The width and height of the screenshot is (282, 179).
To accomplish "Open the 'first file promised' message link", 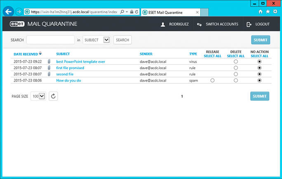I will (70, 68).
